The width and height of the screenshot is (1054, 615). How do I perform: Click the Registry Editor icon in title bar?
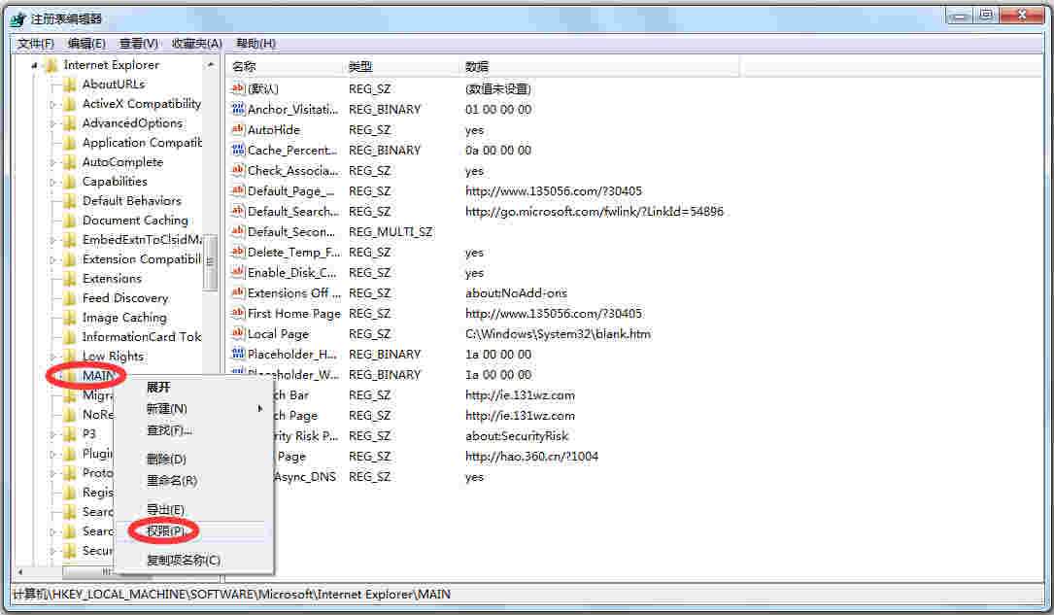18,18
